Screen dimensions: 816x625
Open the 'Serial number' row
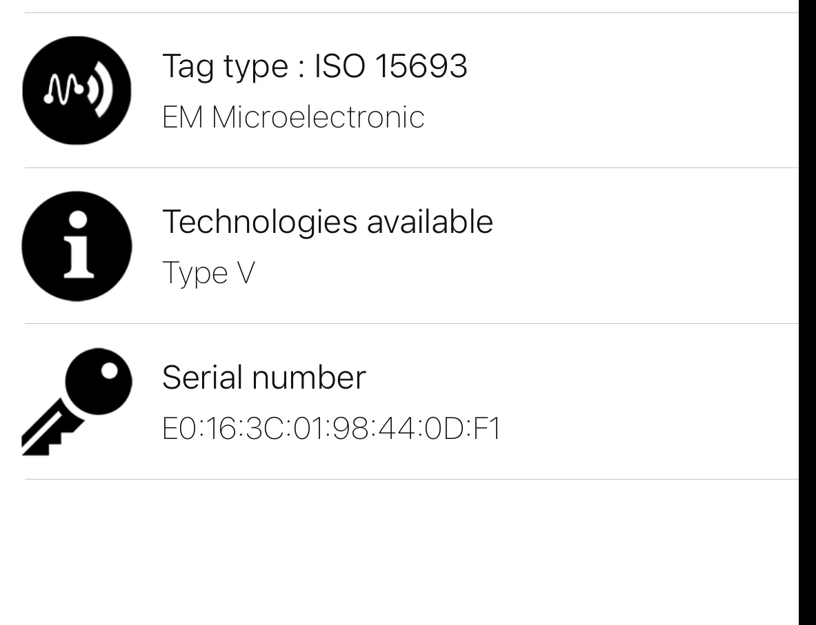(x=412, y=402)
